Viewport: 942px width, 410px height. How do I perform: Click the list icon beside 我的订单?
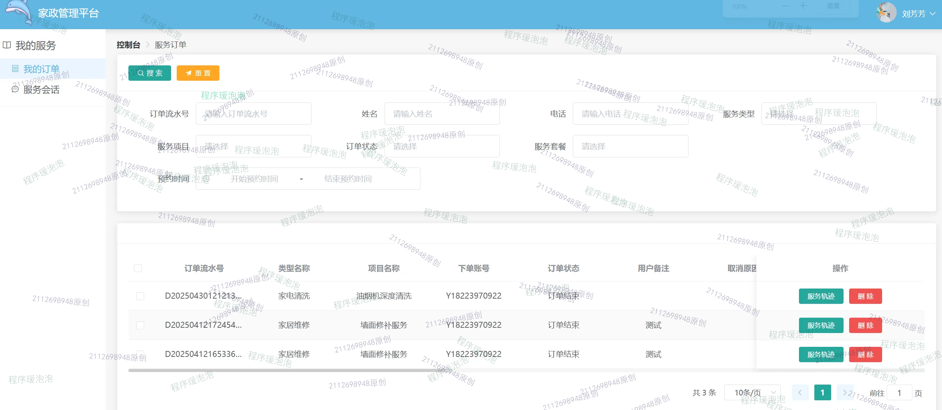tap(15, 69)
